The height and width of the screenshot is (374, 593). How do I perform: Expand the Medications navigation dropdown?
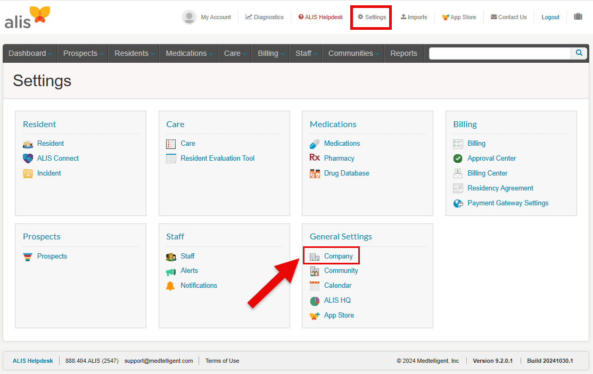189,53
